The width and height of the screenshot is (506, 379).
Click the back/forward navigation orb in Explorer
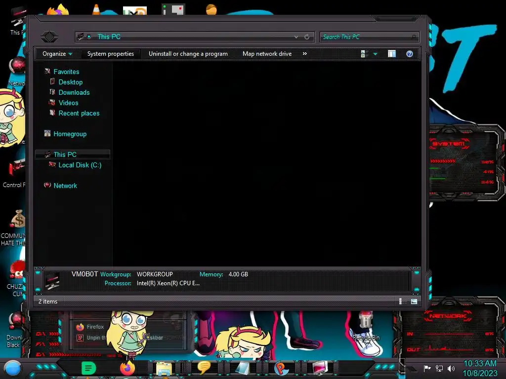pyautogui.click(x=49, y=37)
